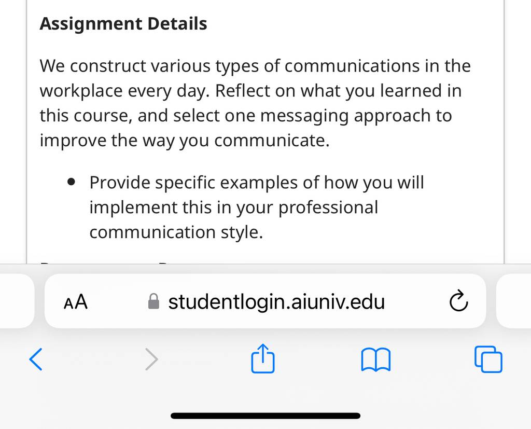This screenshot has width=531, height=429.
Task: Tap the Safari back arrow
Action: [36, 359]
